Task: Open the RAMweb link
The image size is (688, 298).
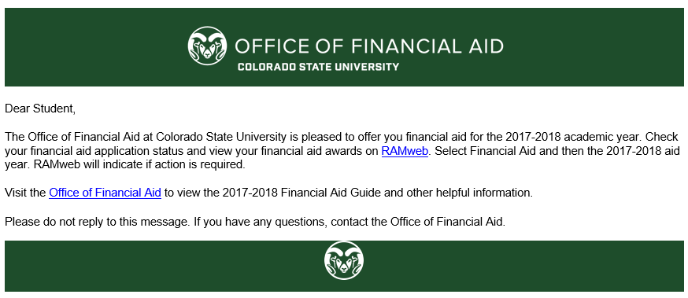Action: (405, 151)
